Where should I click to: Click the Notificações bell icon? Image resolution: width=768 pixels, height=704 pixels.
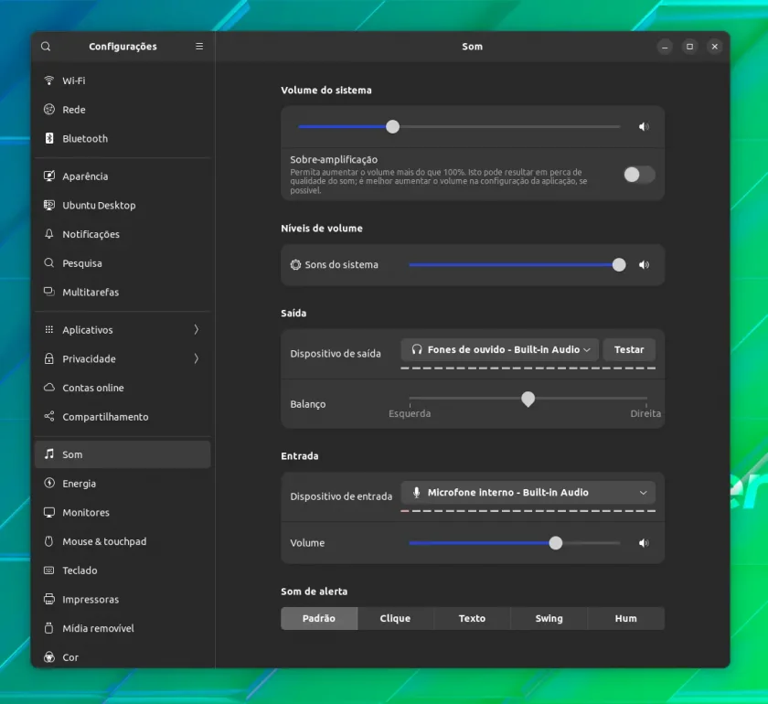(x=49, y=234)
